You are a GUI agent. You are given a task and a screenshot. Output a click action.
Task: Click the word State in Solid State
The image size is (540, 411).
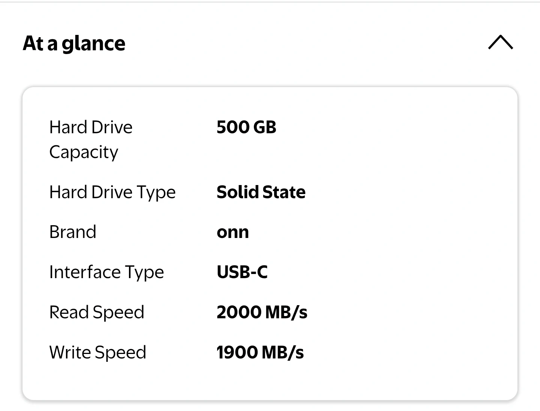coord(284,192)
